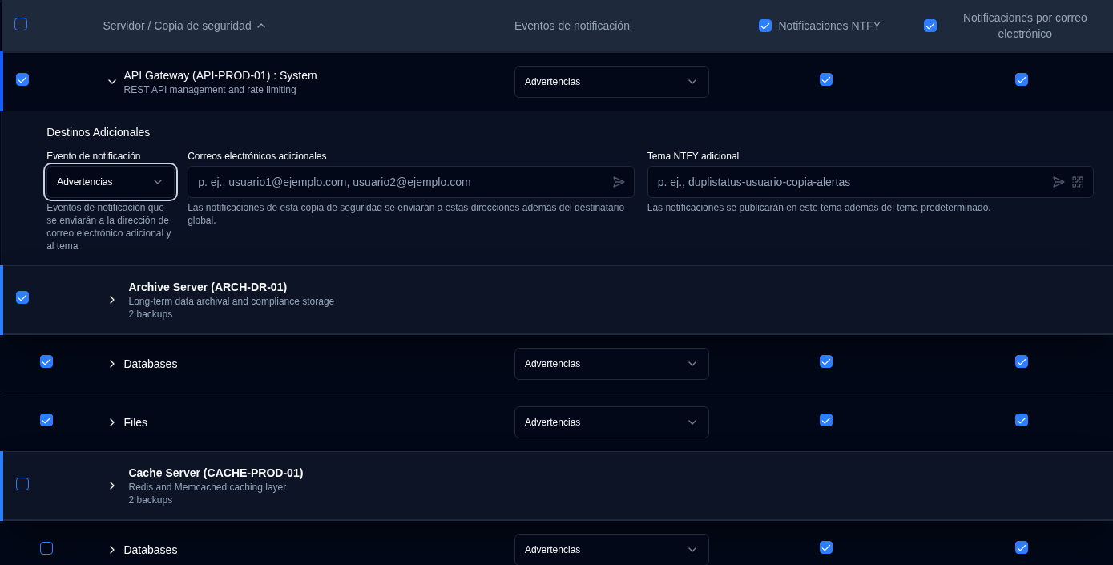1113x565 pixels.
Task: Click Archive Server (ARCH-DR-01) title
Action: pyautogui.click(x=208, y=287)
